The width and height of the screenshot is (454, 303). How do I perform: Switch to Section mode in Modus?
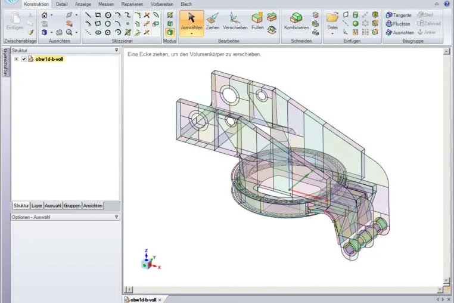(170, 24)
